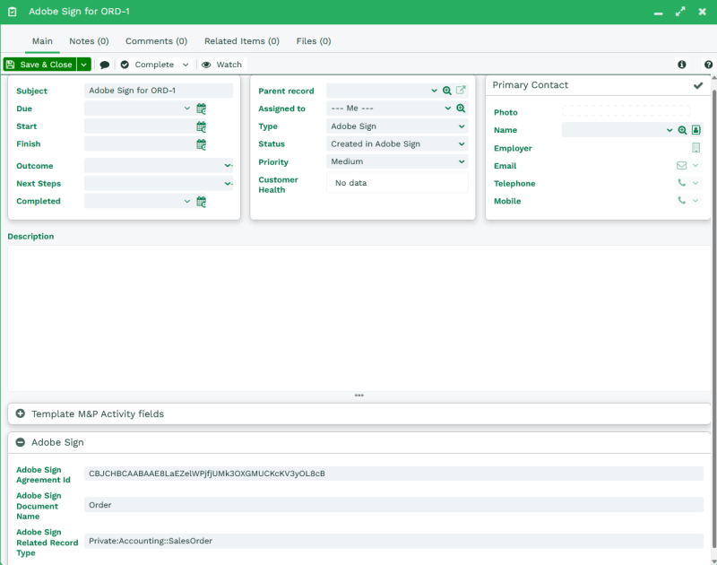This screenshot has height=565, width=717.
Task: Search users for Assigned to field
Action: (461, 109)
